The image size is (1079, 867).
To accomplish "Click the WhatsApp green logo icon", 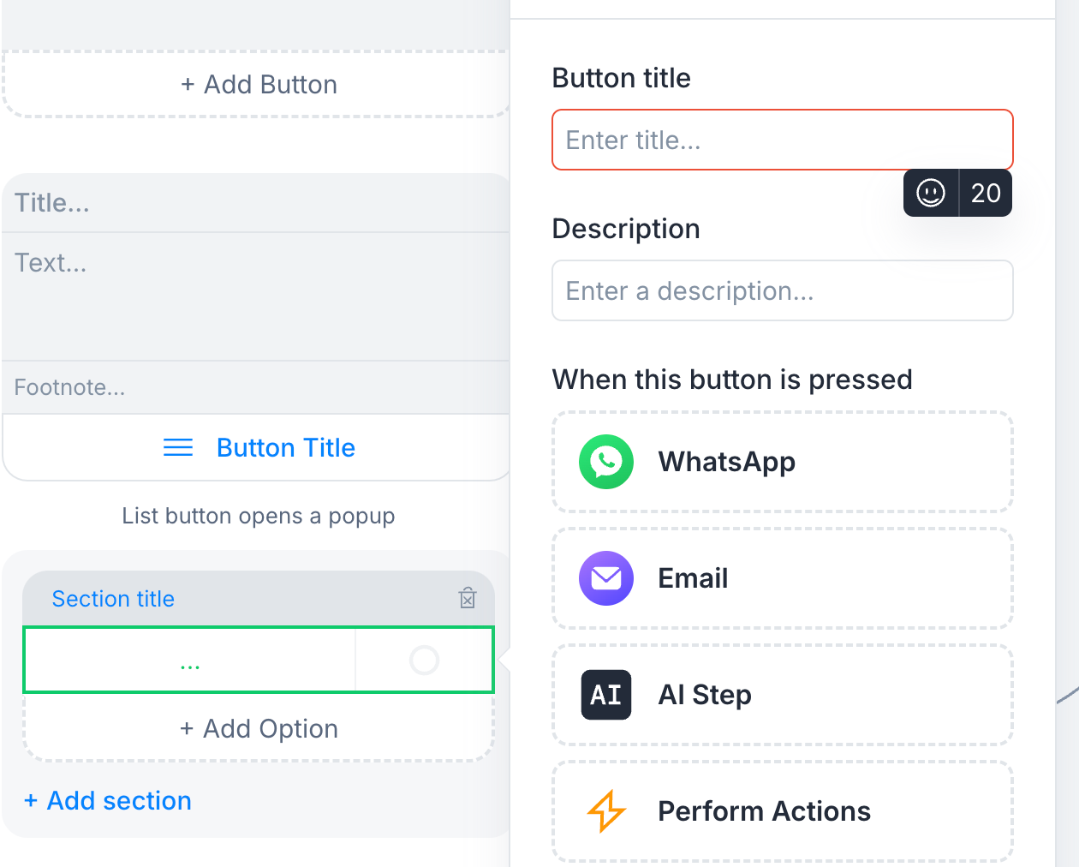I will [606, 462].
